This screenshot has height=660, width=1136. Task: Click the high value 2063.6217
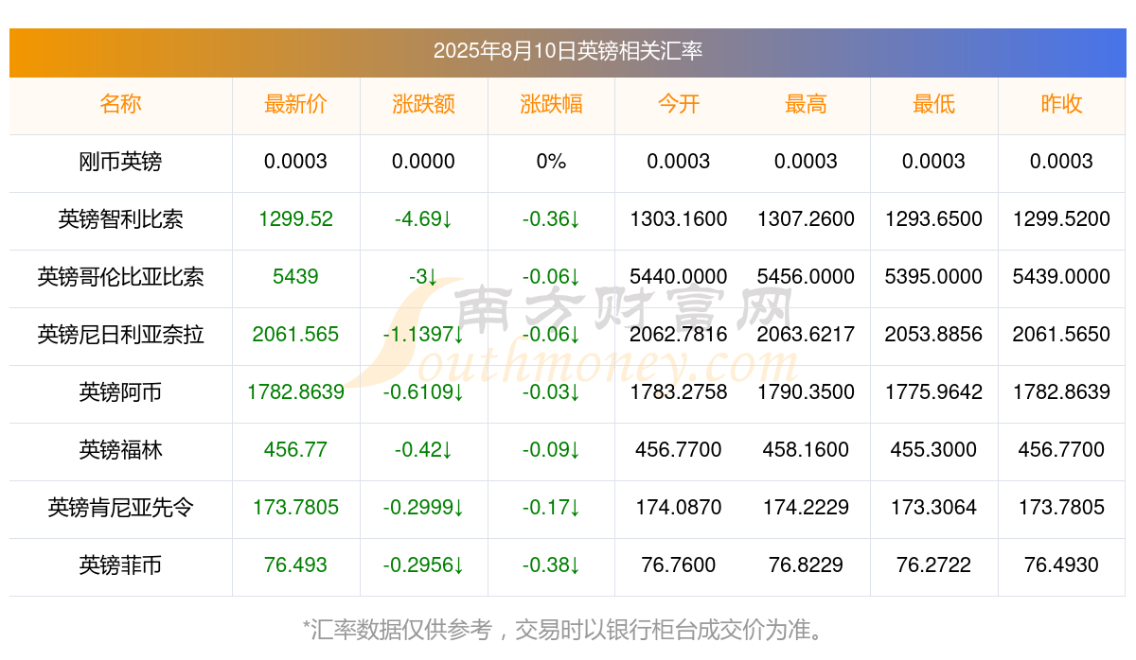tap(806, 335)
